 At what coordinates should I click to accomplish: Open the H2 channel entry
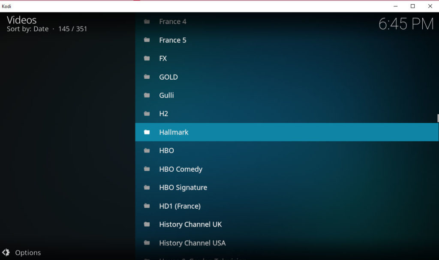(x=163, y=114)
